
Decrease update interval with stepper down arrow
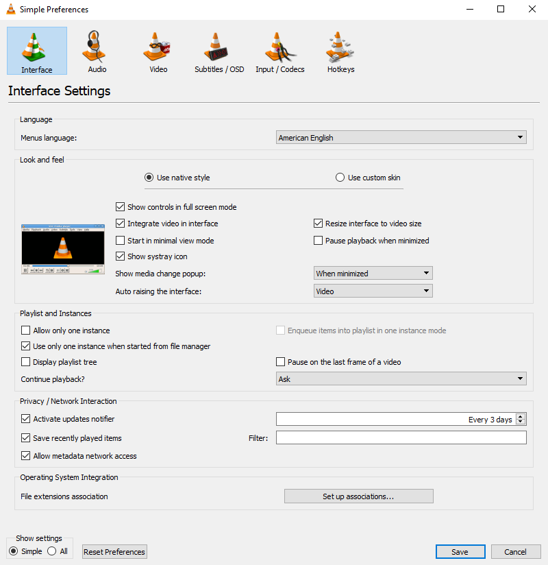coord(521,422)
